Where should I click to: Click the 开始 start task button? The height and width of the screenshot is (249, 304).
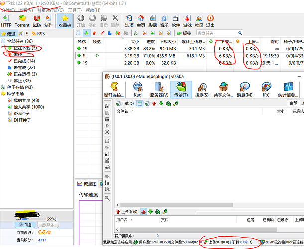[81, 21]
